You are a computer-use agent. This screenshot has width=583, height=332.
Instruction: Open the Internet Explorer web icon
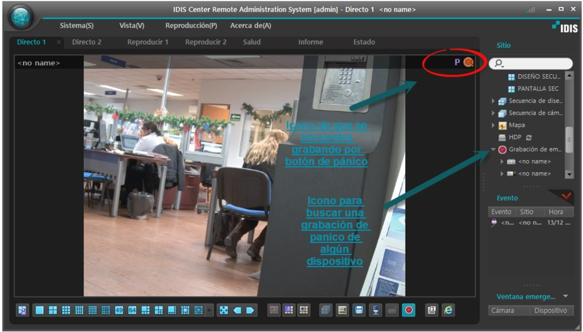pyautogui.click(x=448, y=310)
